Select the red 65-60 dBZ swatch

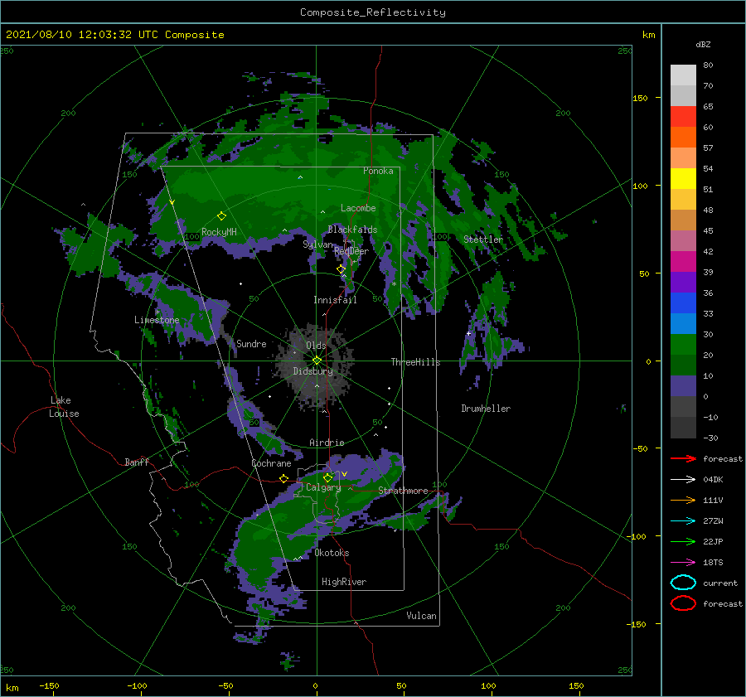[683, 117]
